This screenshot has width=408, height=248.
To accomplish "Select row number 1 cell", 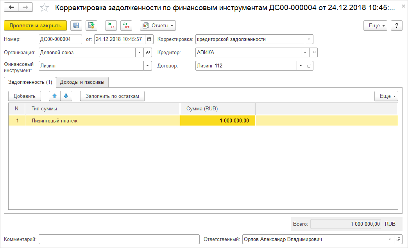I will coord(17,120).
